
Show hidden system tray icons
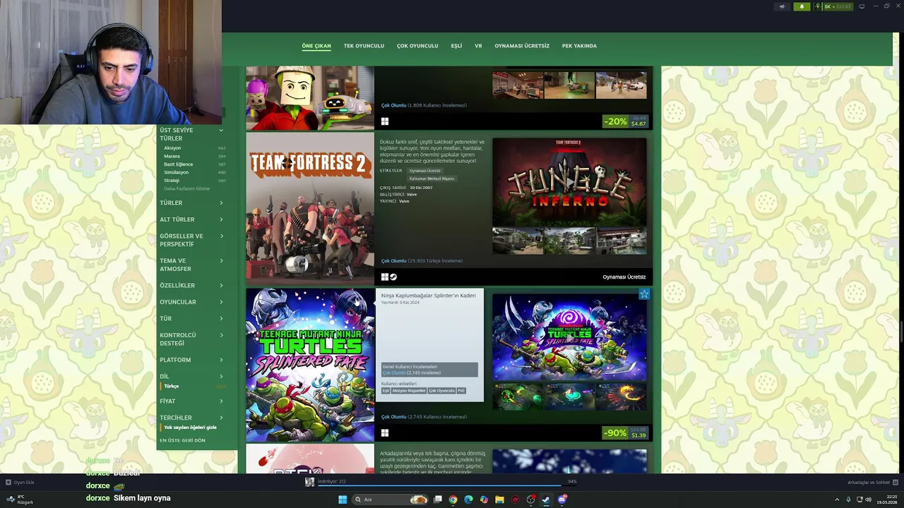click(x=838, y=500)
